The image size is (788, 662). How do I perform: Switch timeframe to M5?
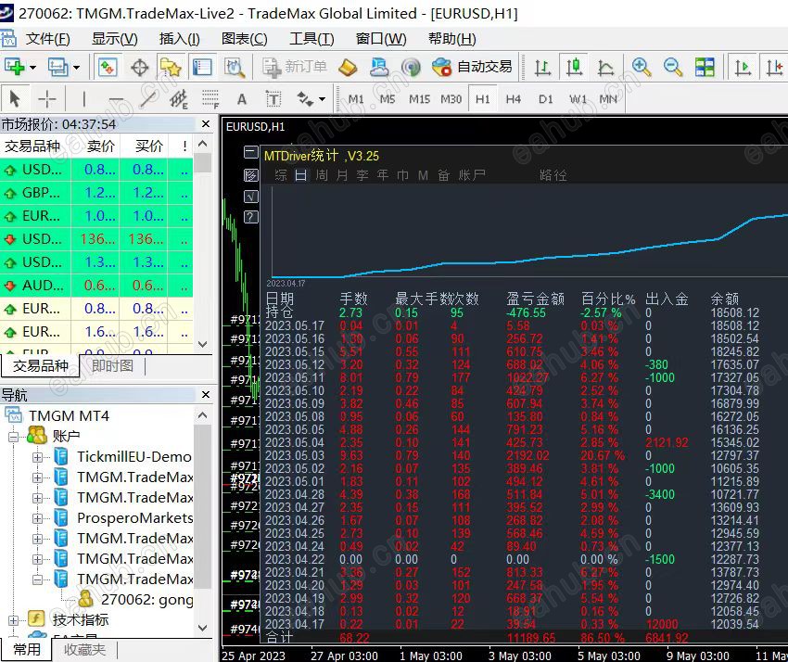(x=388, y=99)
